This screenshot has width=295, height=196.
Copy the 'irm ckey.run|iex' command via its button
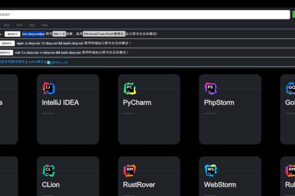tap(12, 34)
